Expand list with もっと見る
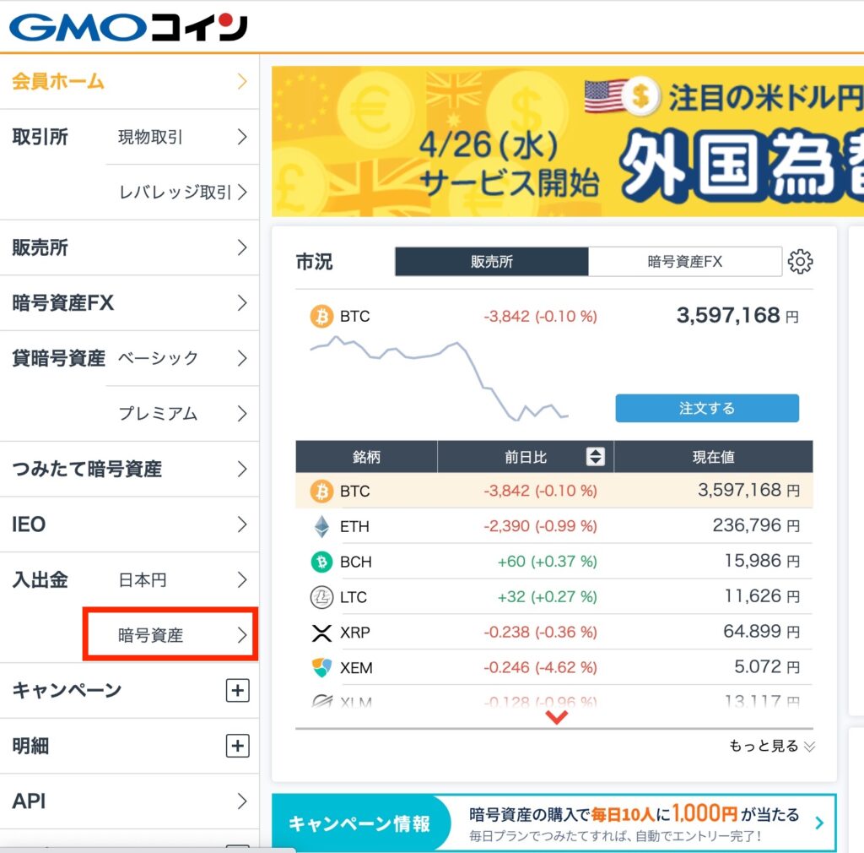Image resolution: width=864 pixels, height=853 pixels. click(x=771, y=746)
